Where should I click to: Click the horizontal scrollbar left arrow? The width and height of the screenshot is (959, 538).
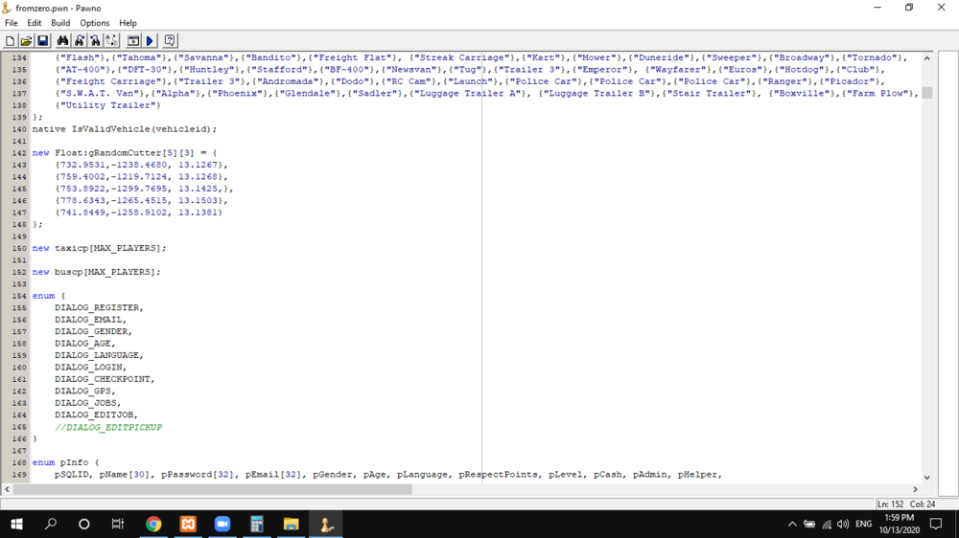tap(8, 489)
